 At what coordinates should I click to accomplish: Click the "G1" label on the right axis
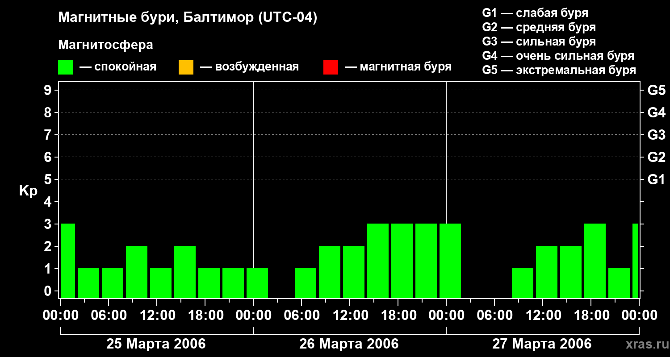click(x=656, y=179)
